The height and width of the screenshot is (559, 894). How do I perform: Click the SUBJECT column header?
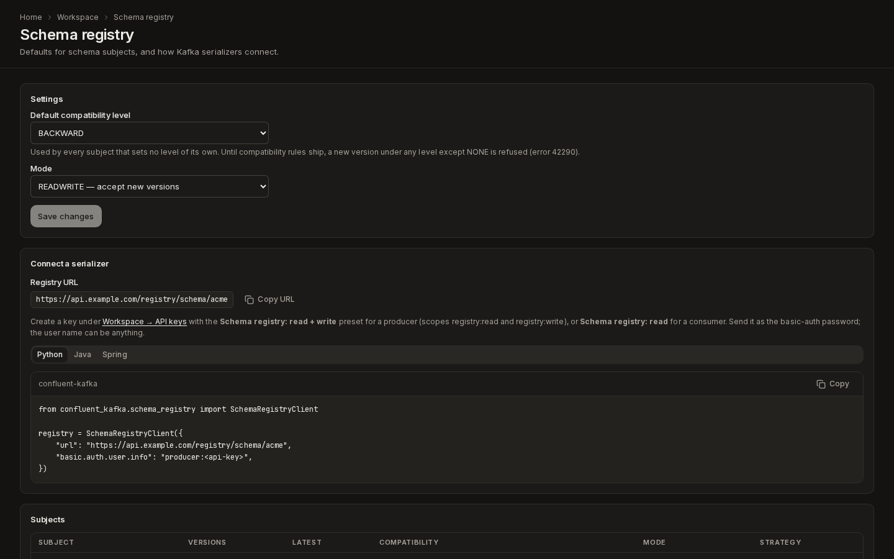tap(56, 542)
